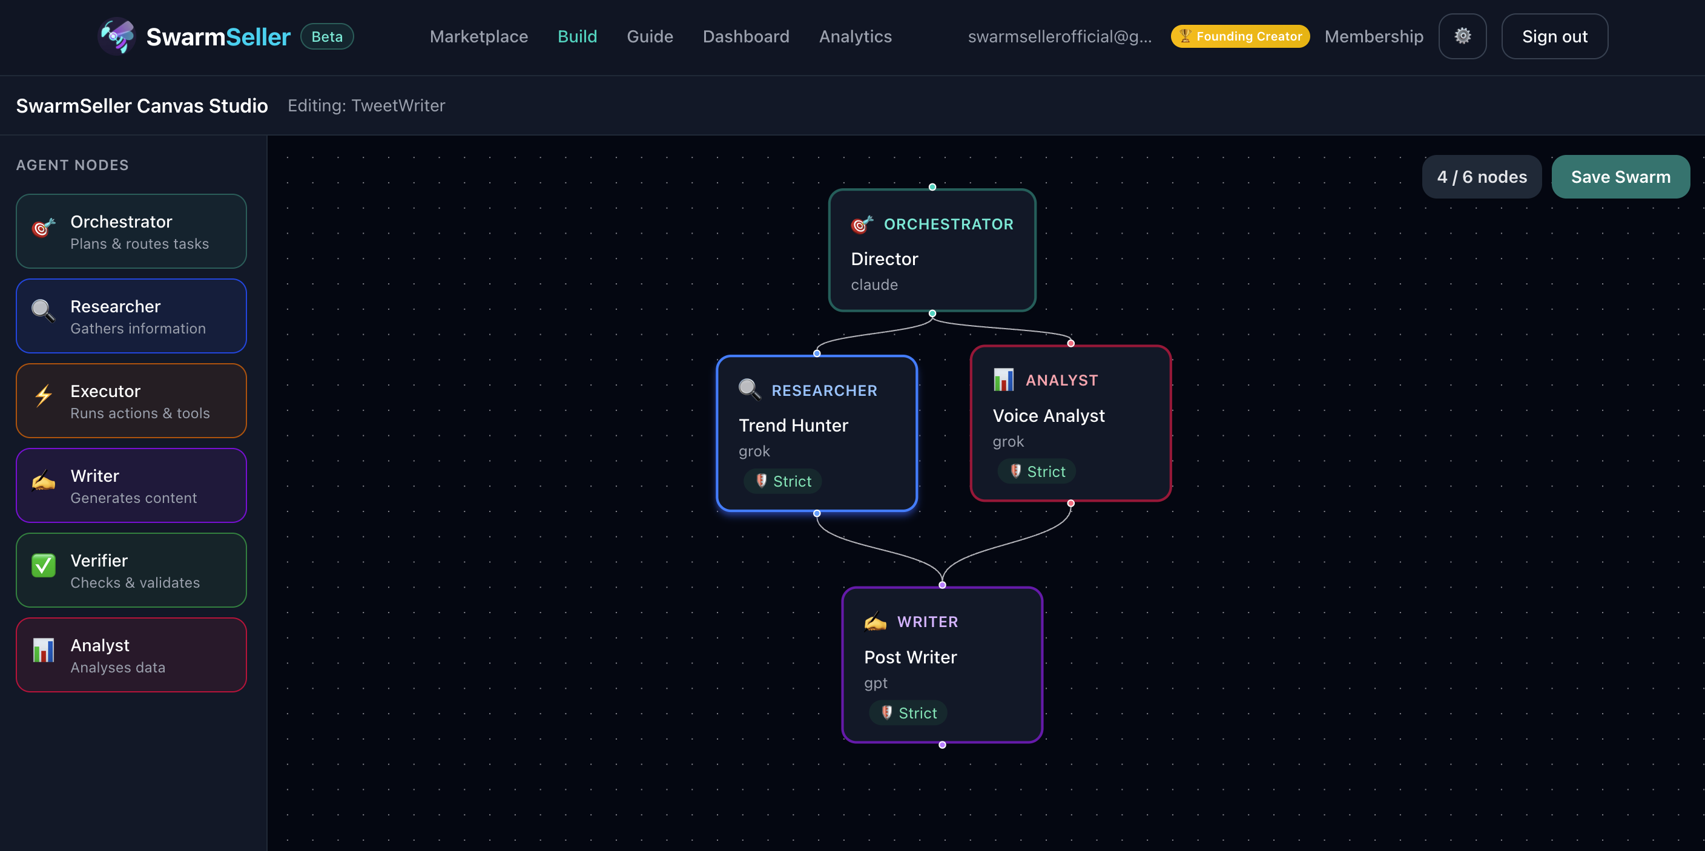Image resolution: width=1705 pixels, height=851 pixels.
Task: Click the Founding Creator badge
Action: pos(1241,36)
